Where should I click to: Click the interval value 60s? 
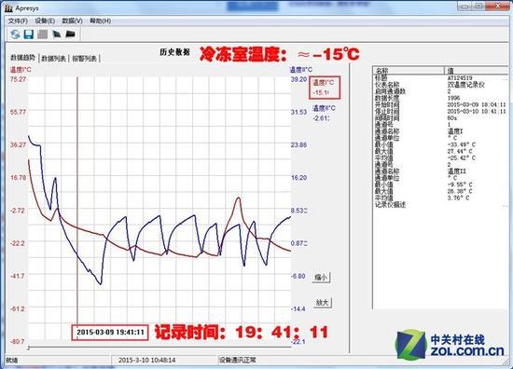tap(452, 117)
